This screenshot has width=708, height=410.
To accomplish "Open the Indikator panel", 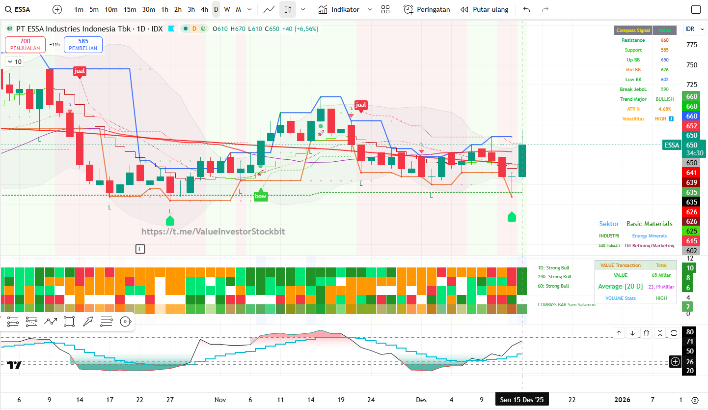I will [x=339, y=9].
